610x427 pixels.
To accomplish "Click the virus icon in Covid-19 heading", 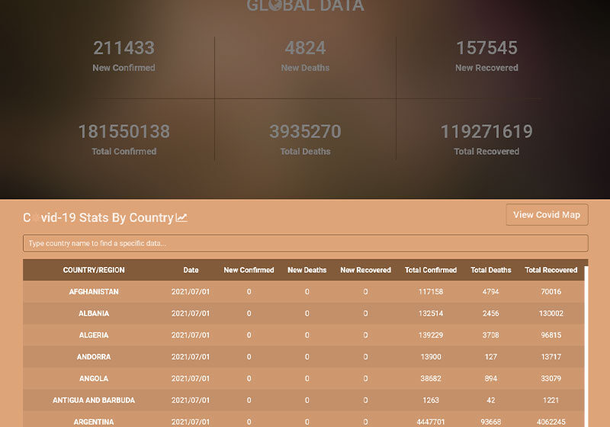I will (34, 218).
